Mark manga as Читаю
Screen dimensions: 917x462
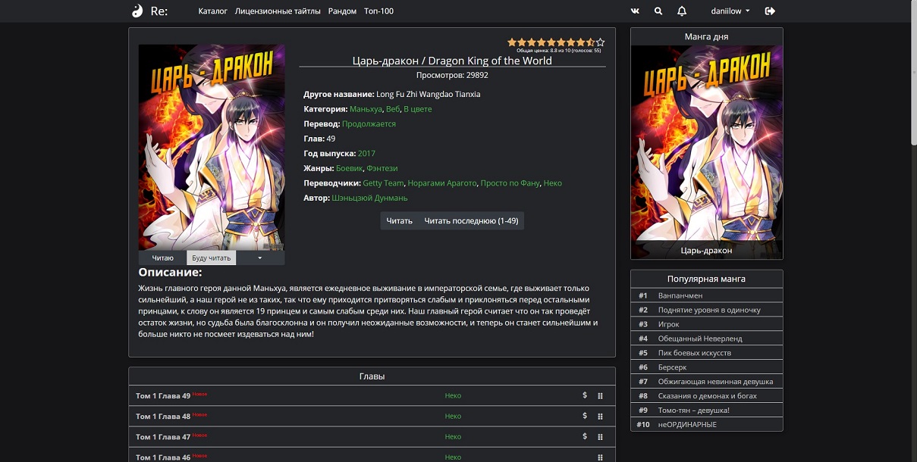162,258
